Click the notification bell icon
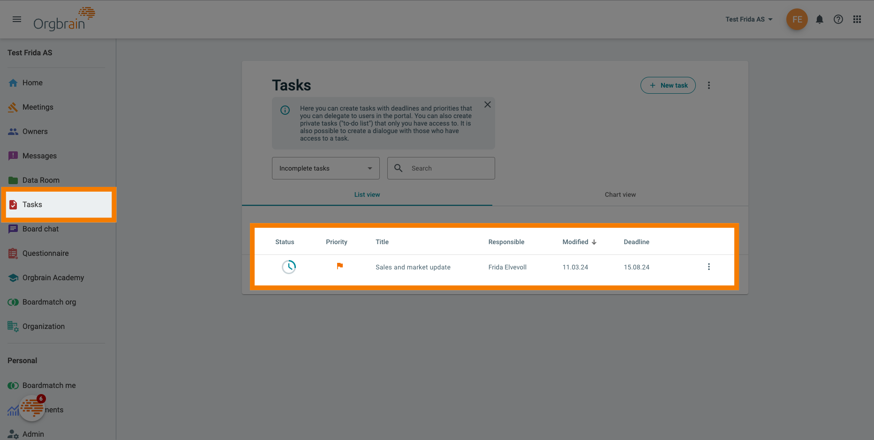 tap(820, 19)
